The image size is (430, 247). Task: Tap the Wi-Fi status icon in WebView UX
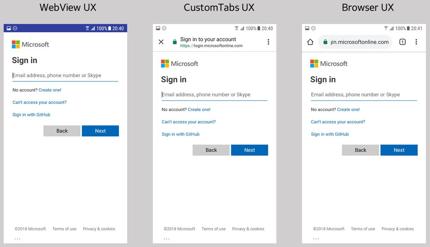point(87,28)
